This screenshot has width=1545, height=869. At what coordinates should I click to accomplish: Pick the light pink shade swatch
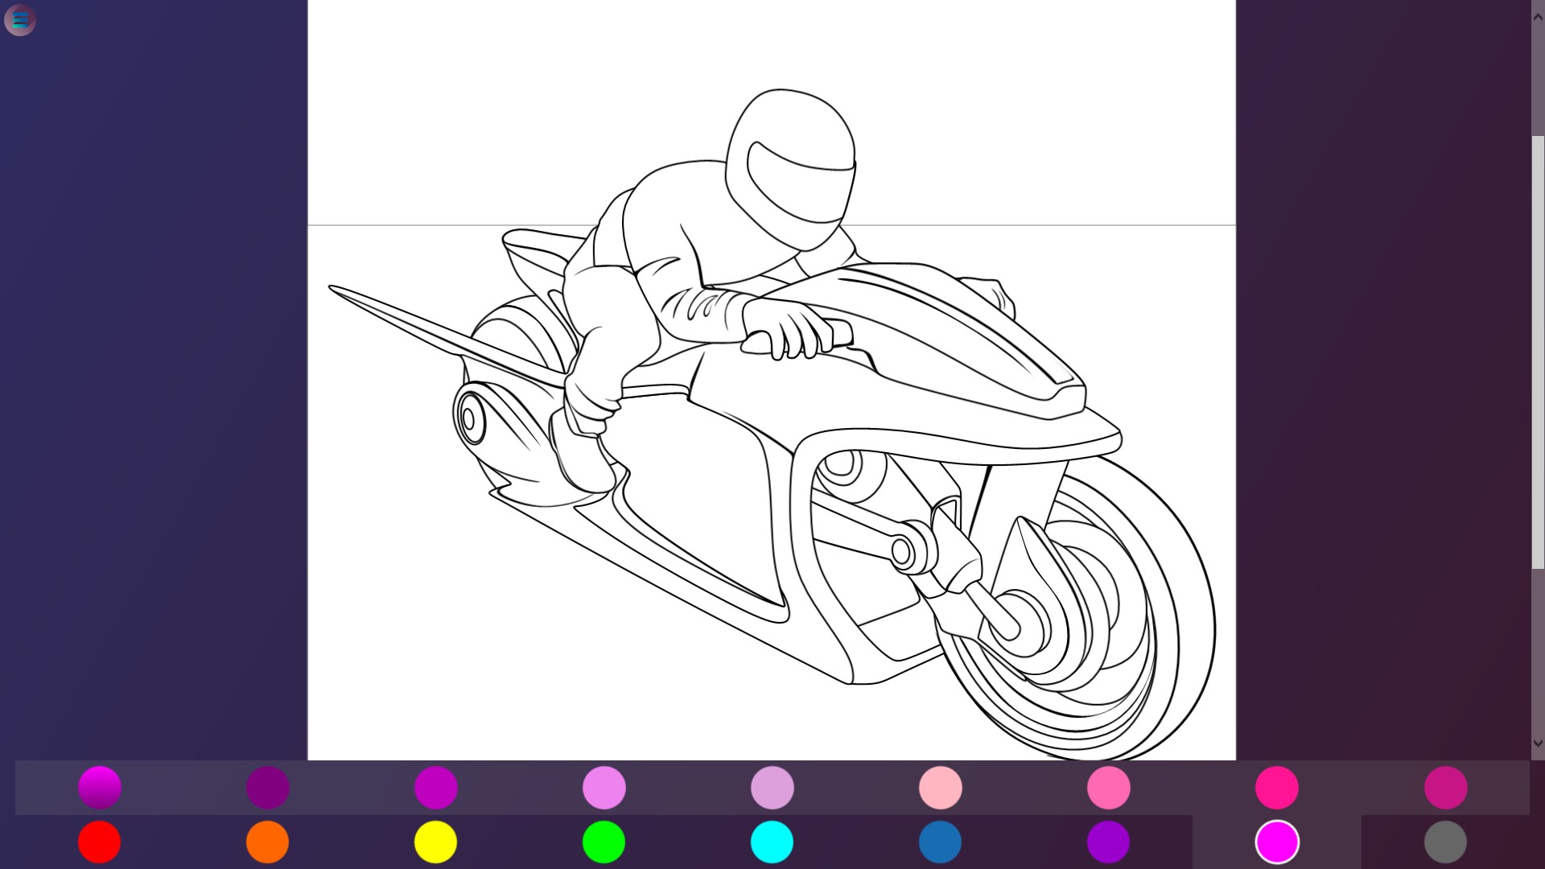point(940,787)
